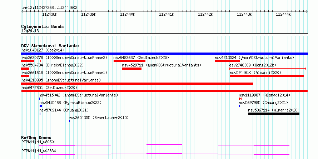
Task: Click the black bar under nsv5867114
Action: tap(274, 114)
